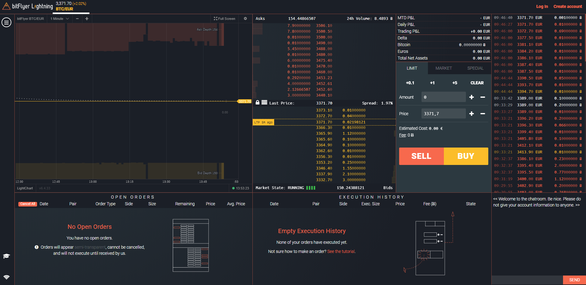
Task: Sort open orders by Avg. Price
Action: [236, 204]
